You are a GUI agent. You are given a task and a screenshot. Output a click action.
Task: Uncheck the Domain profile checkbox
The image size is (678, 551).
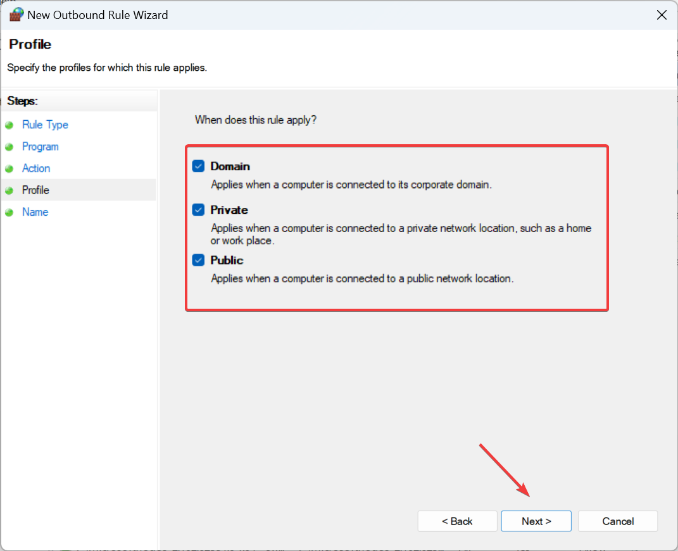(199, 166)
